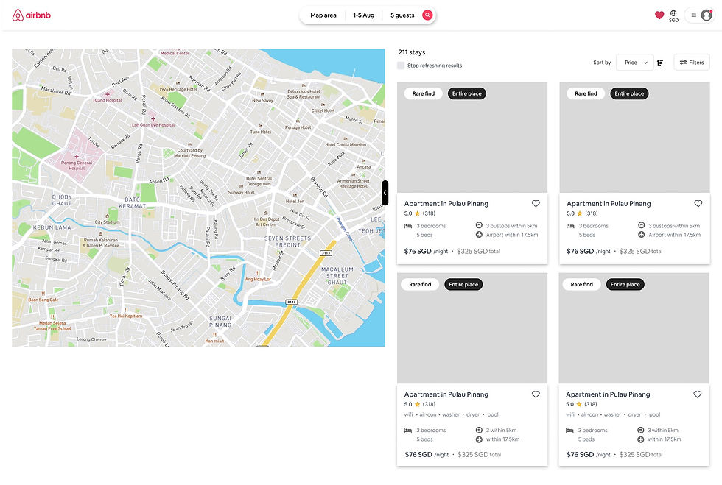This screenshot has height=485, width=722.
Task: Click the Tune Hotel map pin
Action: coord(260,126)
